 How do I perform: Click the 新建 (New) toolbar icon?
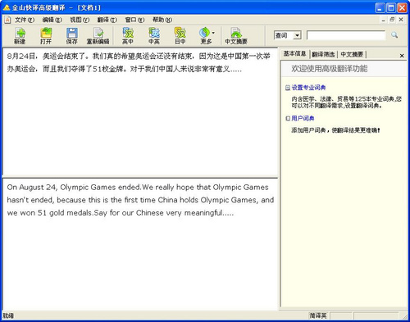tap(20, 36)
